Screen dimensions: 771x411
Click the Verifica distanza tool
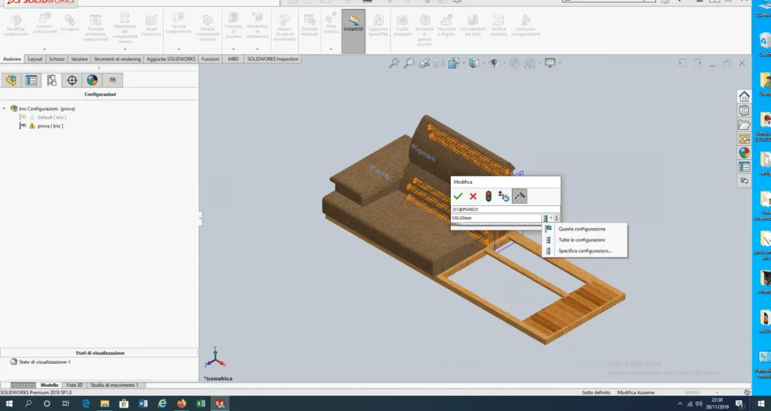point(498,26)
